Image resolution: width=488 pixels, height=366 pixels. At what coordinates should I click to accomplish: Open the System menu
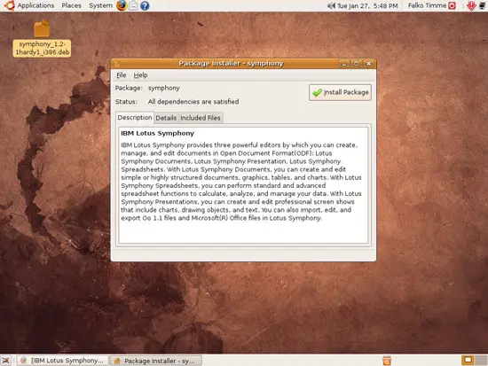(x=100, y=5)
